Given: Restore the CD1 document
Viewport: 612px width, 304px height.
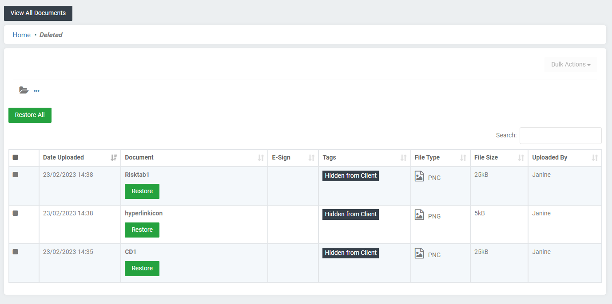Looking at the screenshot, I should pos(142,268).
